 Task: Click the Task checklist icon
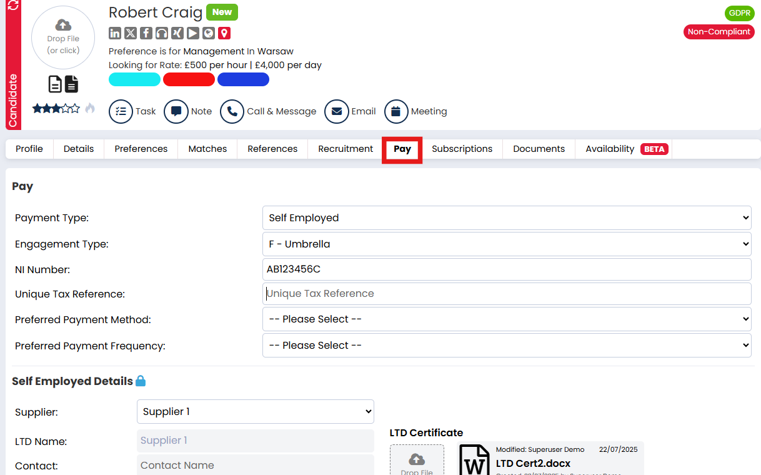121,111
